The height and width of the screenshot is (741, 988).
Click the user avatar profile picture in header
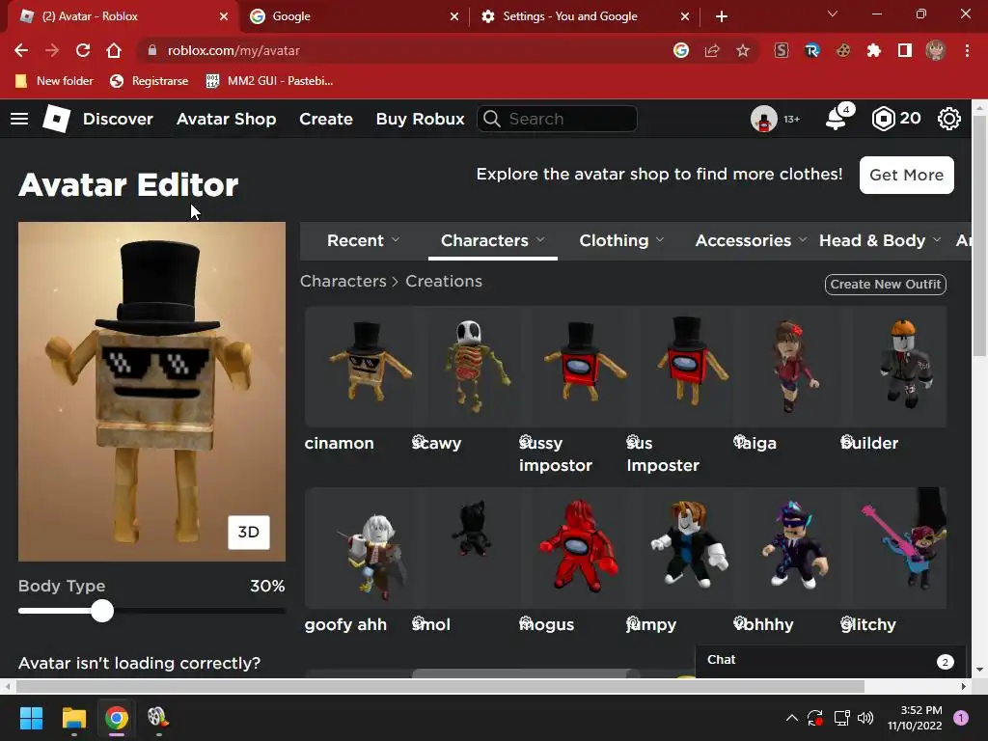[x=764, y=119]
